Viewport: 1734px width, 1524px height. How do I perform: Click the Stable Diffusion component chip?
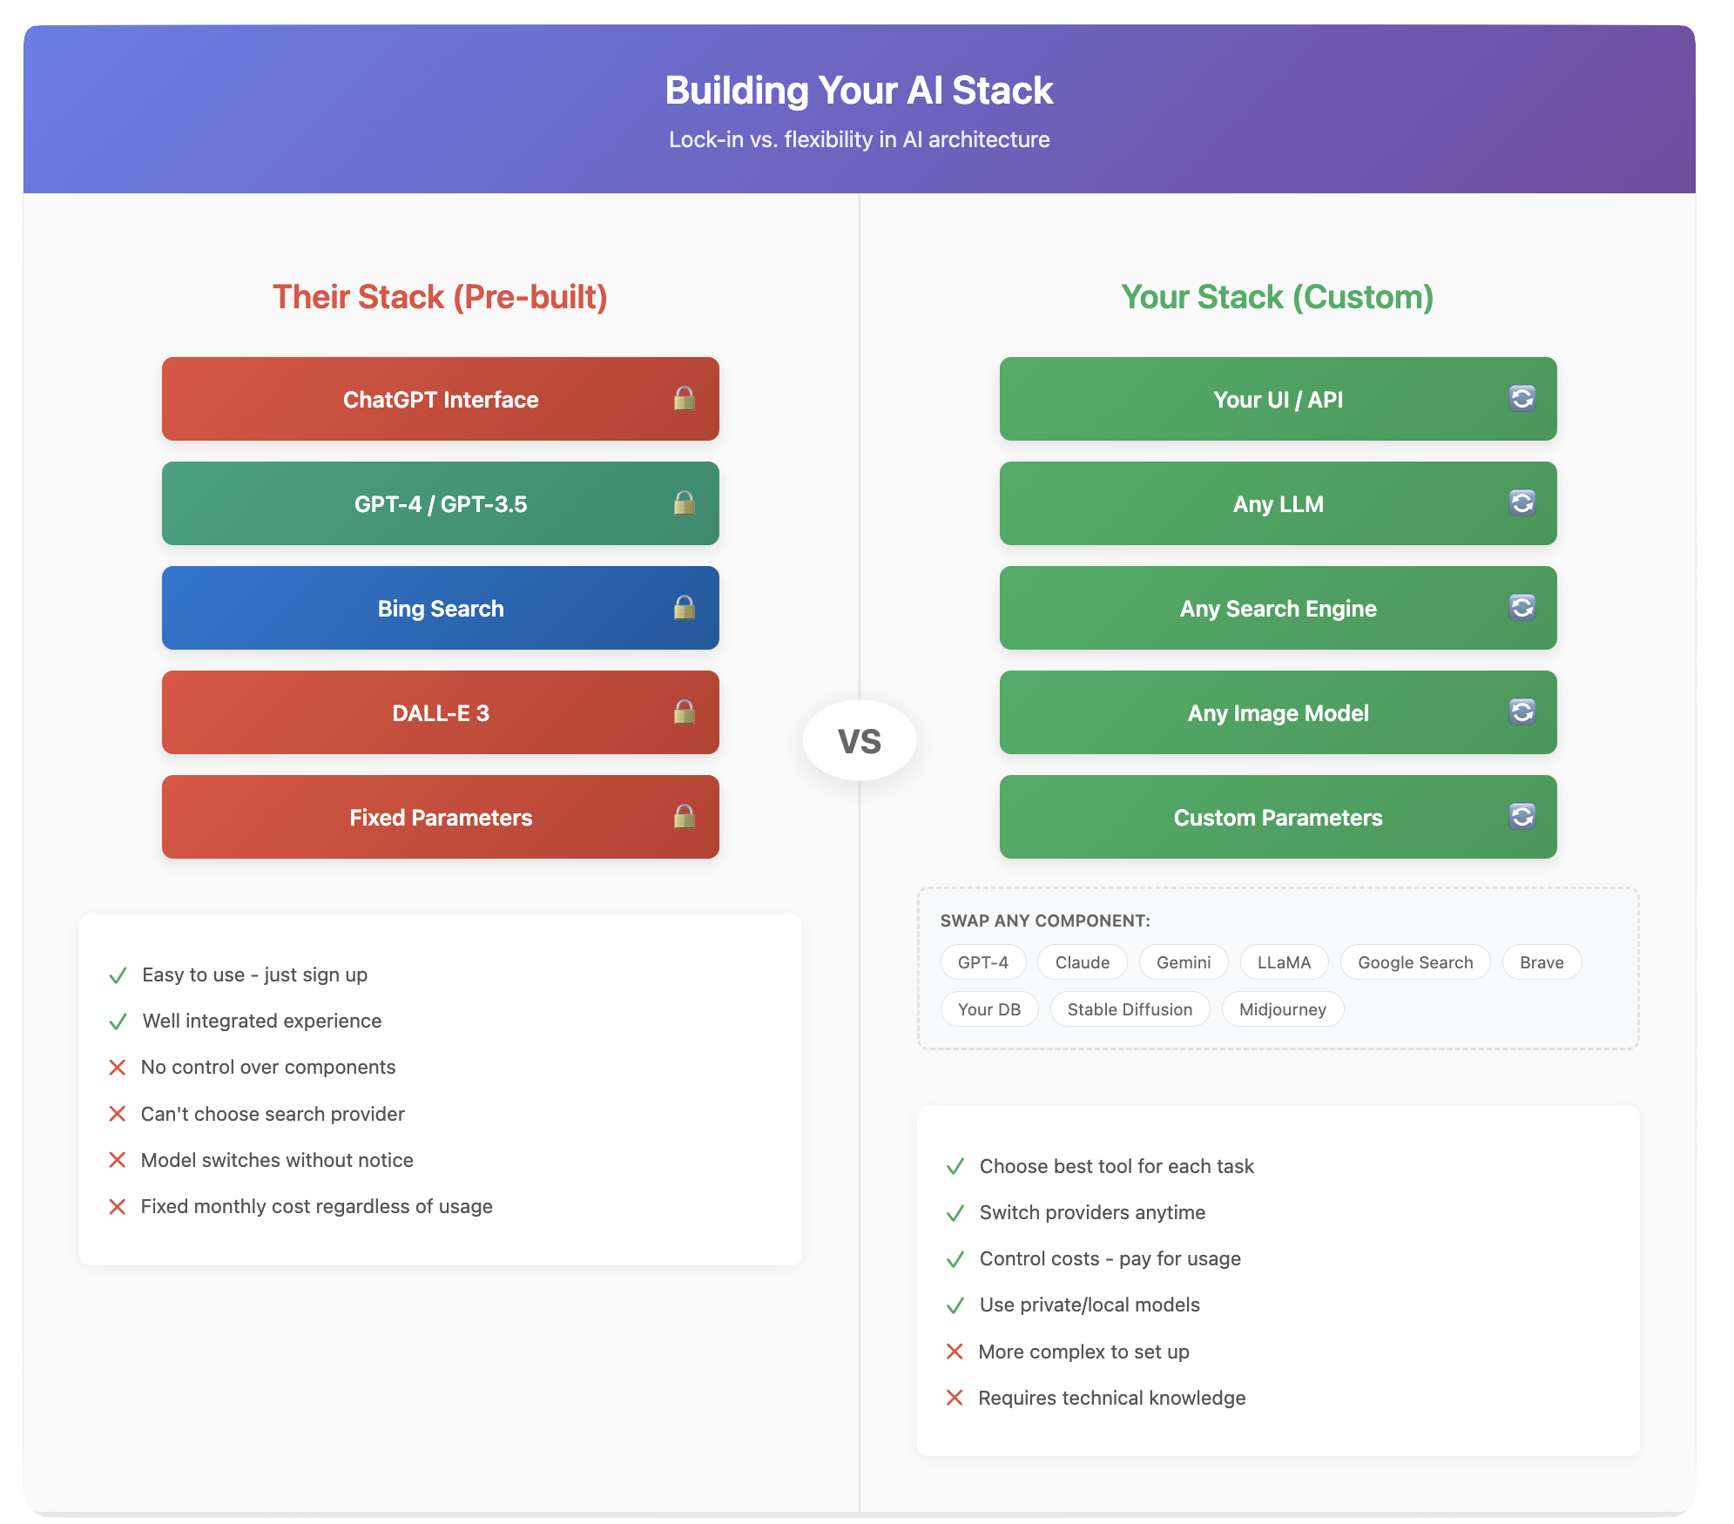pyautogui.click(x=1130, y=1009)
